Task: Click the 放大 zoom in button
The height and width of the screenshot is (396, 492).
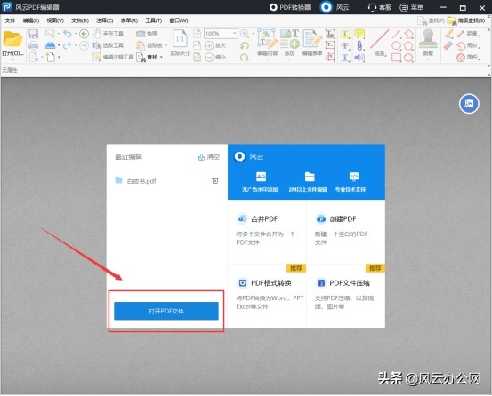Action: [x=215, y=45]
